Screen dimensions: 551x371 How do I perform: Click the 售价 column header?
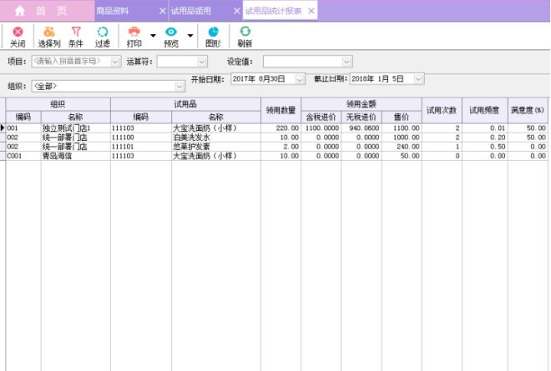tap(402, 118)
